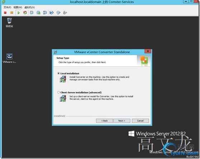200x159 pixels.
Task: Minimize the Comster-Services console window
Action: (x=186, y=1)
